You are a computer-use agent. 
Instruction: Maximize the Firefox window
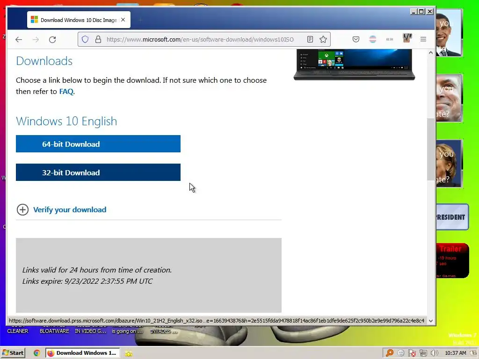[x=421, y=12]
